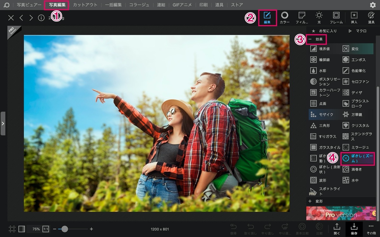Toggle the compare split-view icon

22,229
